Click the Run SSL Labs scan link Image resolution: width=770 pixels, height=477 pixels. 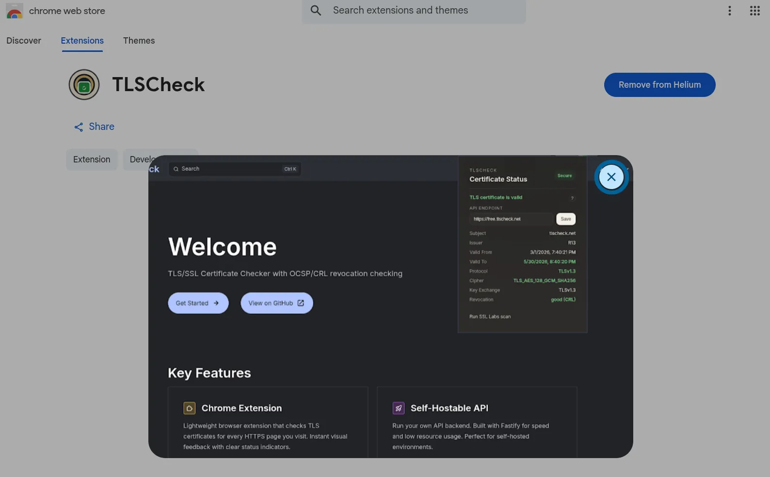[x=490, y=317]
